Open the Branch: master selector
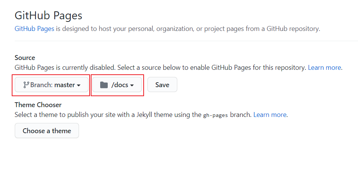Image resolution: width=358 pixels, height=169 pixels. (51, 85)
